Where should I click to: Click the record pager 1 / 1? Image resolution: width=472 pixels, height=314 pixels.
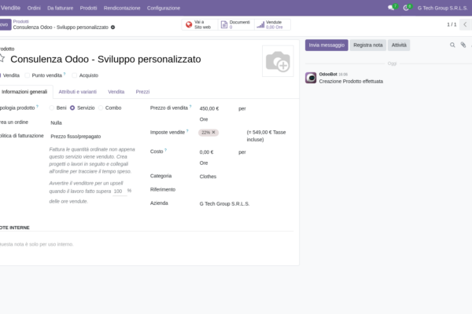click(x=452, y=24)
